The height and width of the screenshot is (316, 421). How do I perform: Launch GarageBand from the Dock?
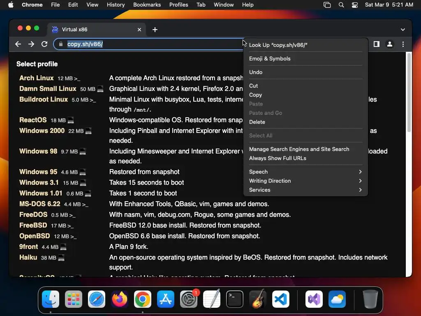point(258,299)
